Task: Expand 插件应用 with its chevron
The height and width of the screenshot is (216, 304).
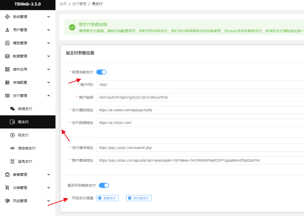Action: coord(49,69)
